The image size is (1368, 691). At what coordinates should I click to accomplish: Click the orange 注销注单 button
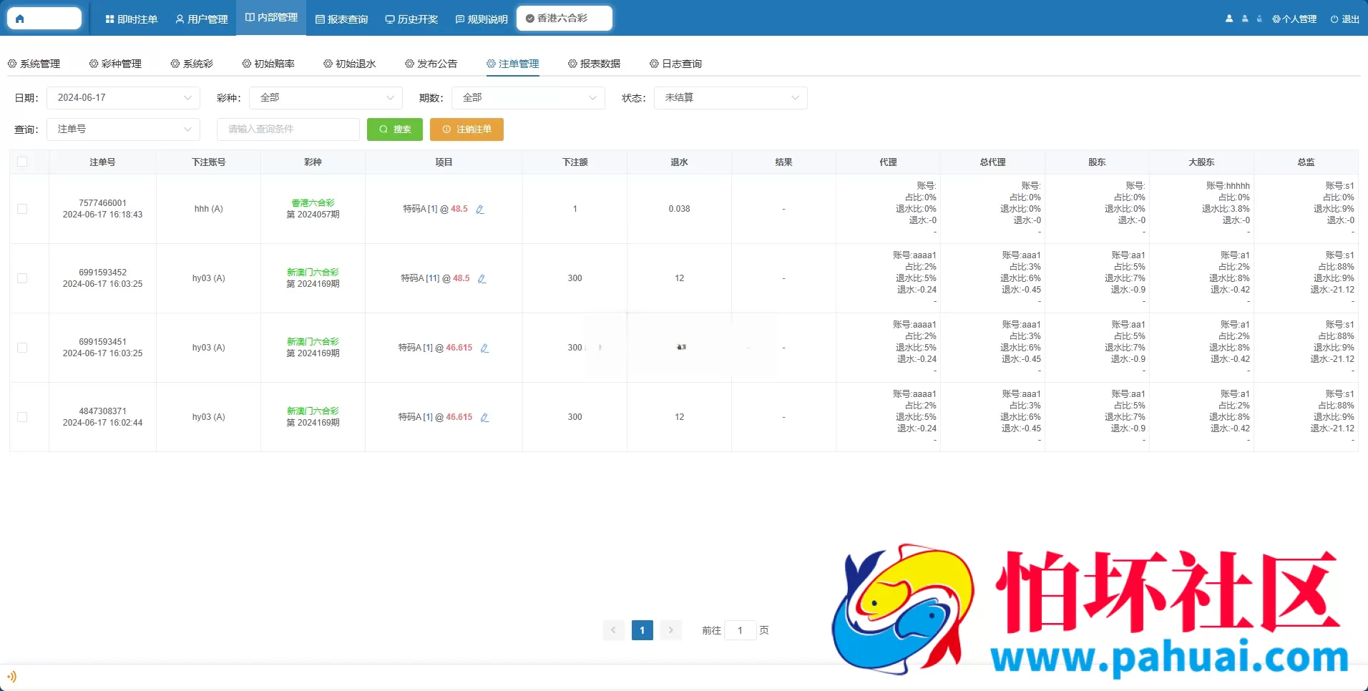466,129
